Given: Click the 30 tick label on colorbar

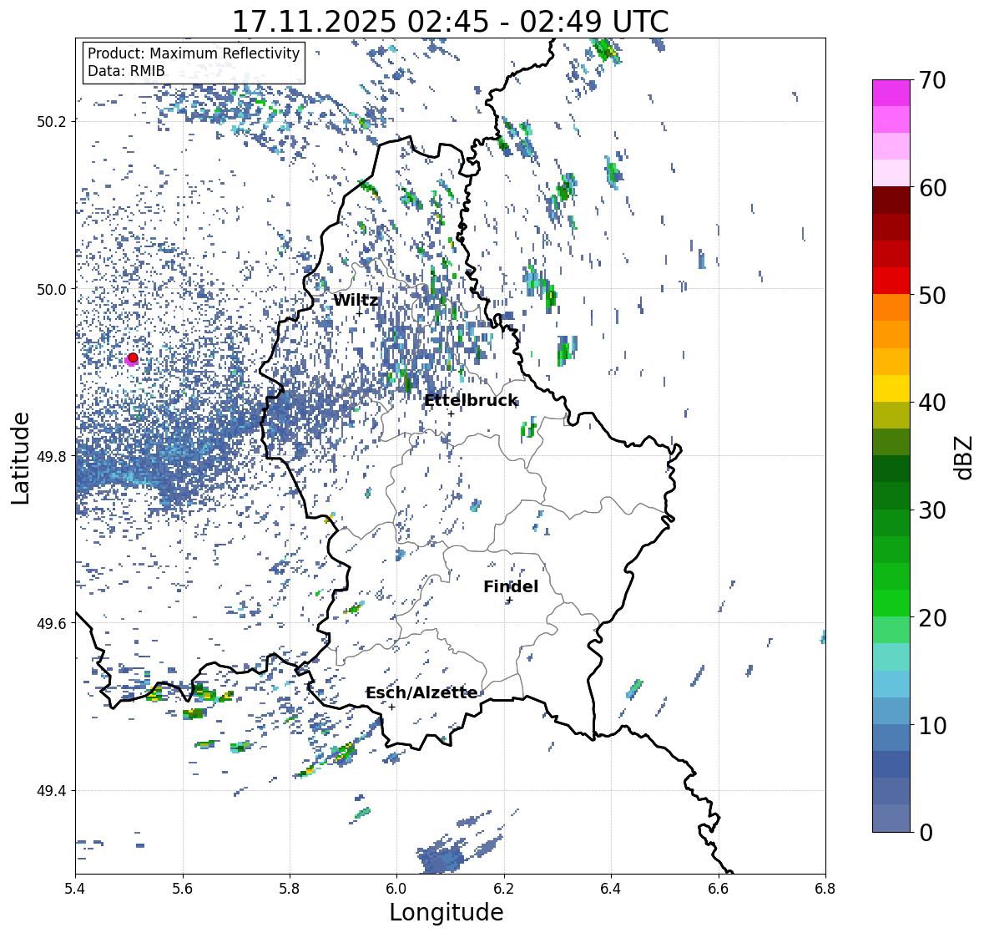Looking at the screenshot, I should pos(932,510).
